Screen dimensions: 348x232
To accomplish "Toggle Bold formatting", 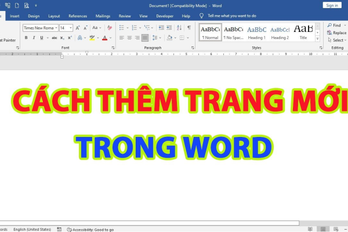I will 26,38.
